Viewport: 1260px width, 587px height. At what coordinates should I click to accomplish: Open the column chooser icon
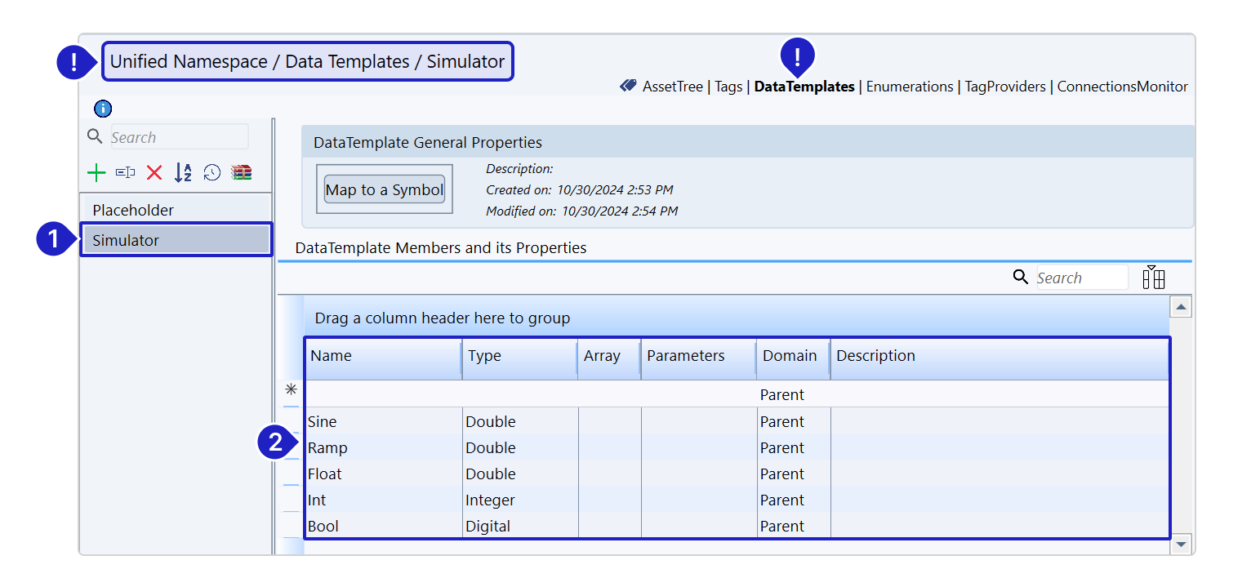[1154, 278]
